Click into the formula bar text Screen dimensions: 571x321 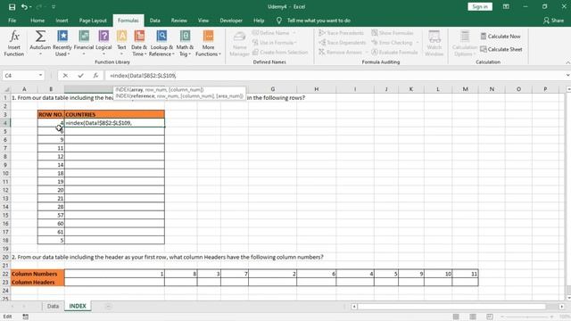(x=335, y=75)
